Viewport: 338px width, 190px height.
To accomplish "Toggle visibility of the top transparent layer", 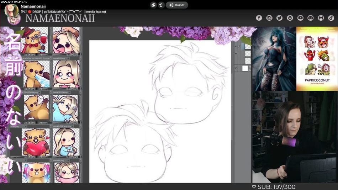I will click(x=236, y=46).
